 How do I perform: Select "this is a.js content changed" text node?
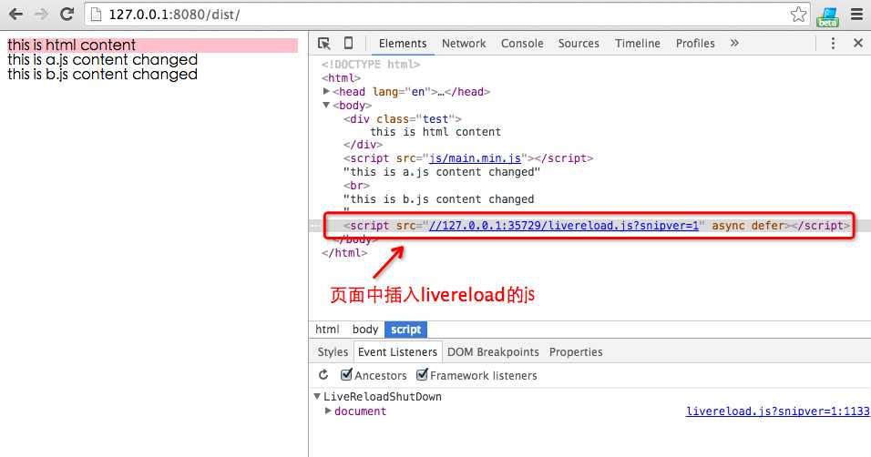pyautogui.click(x=442, y=172)
